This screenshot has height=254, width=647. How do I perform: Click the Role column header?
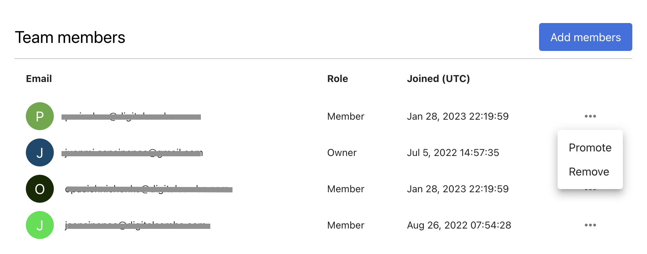(x=337, y=79)
